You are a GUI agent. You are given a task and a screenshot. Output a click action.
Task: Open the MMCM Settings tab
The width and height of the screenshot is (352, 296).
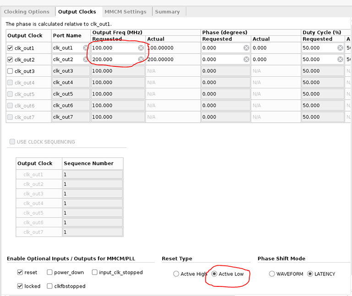pyautogui.click(x=125, y=12)
